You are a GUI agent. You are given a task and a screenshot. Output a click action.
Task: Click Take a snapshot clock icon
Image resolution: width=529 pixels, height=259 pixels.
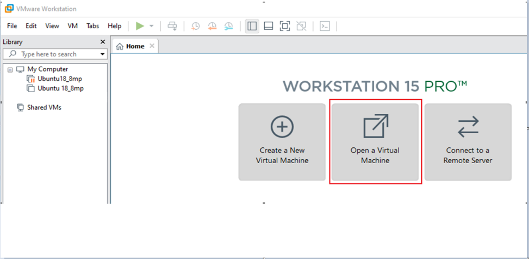click(195, 26)
